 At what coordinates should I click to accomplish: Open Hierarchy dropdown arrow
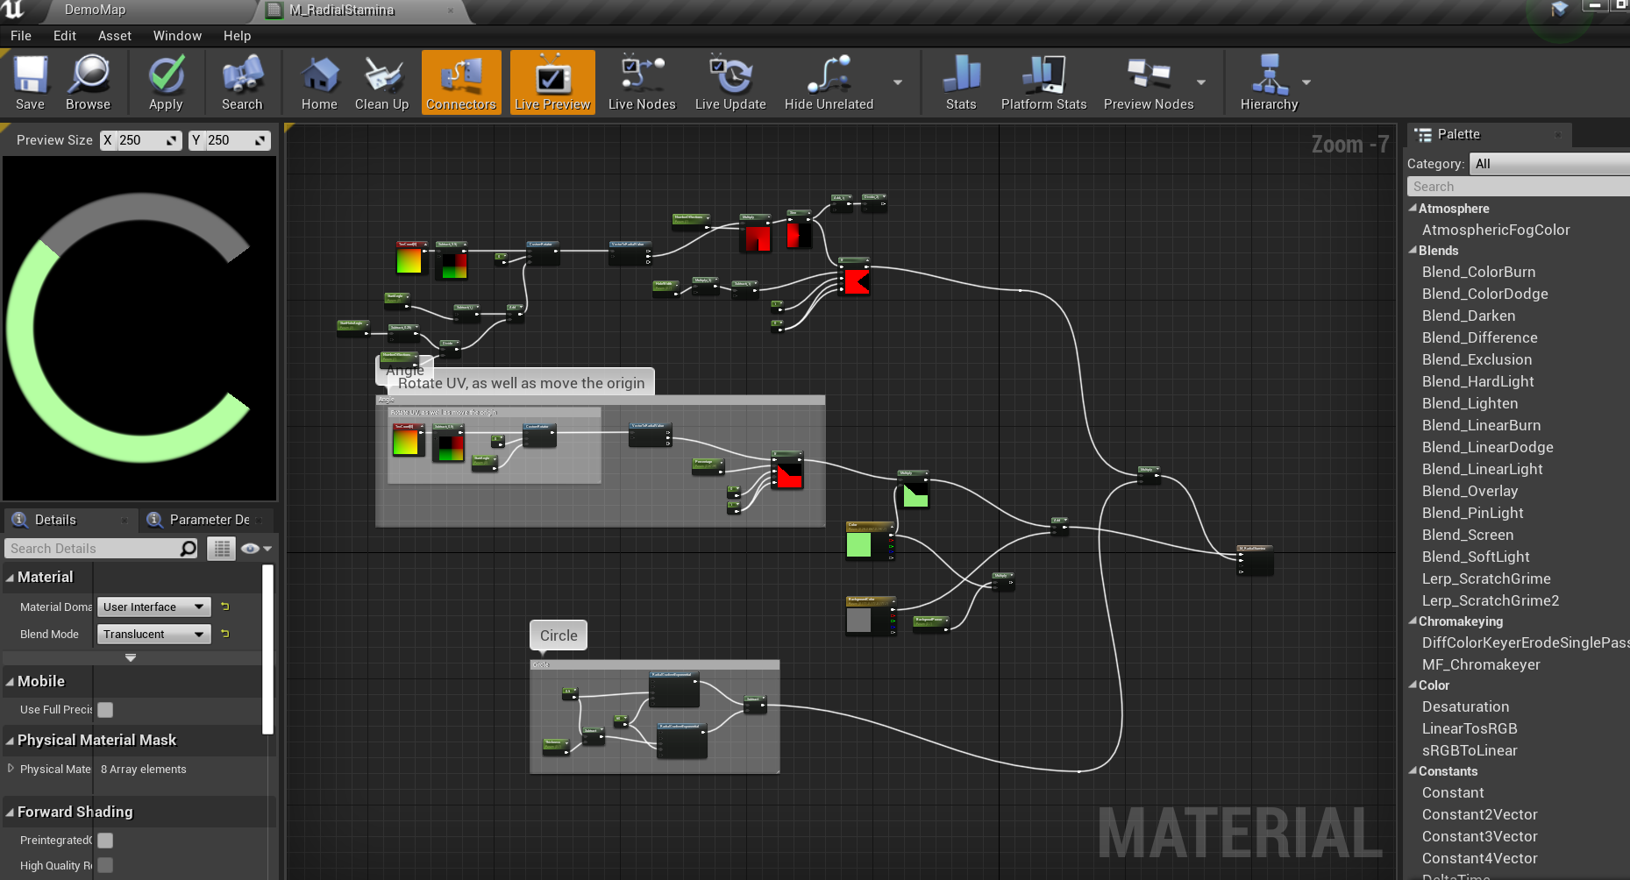(1306, 82)
